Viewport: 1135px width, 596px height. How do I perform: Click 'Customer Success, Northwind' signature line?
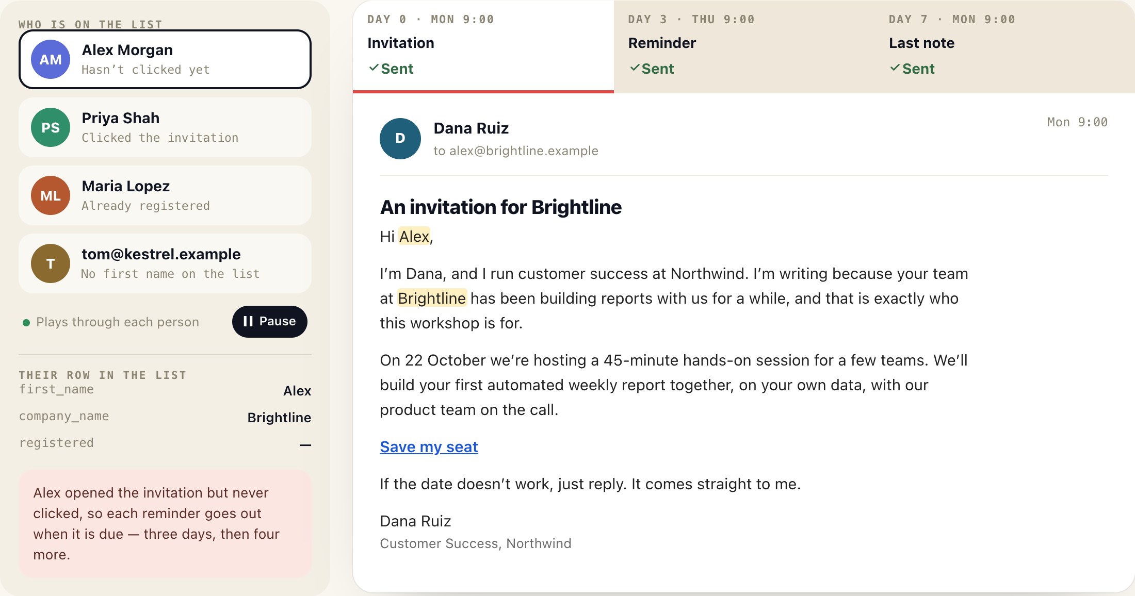click(x=475, y=544)
